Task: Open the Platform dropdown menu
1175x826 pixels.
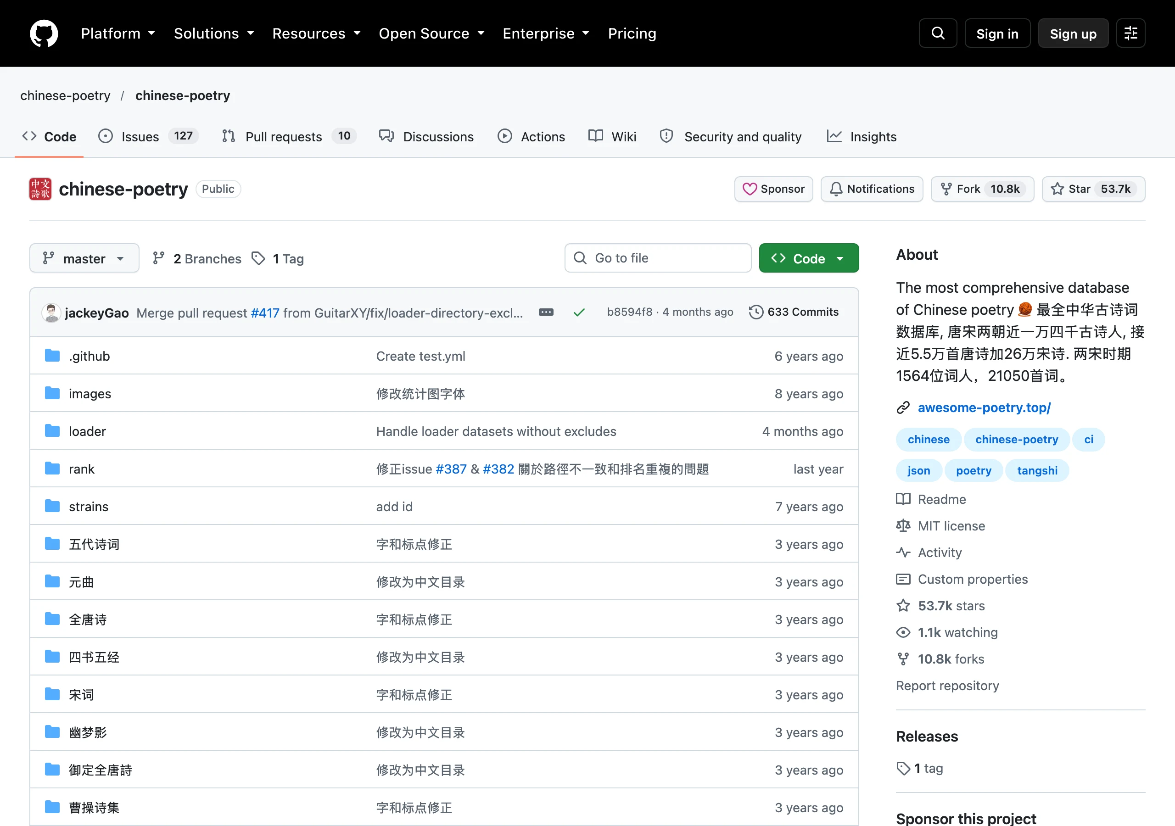Action: point(117,33)
